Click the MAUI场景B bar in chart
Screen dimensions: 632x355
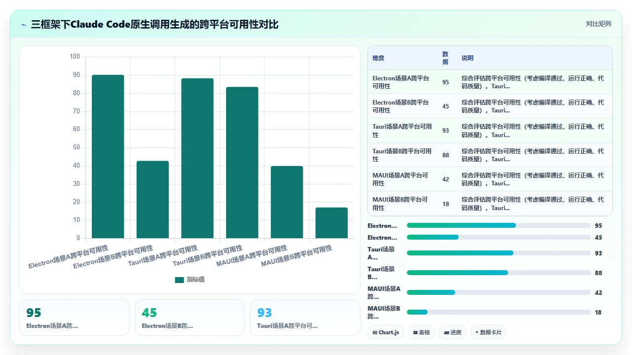pos(331,223)
